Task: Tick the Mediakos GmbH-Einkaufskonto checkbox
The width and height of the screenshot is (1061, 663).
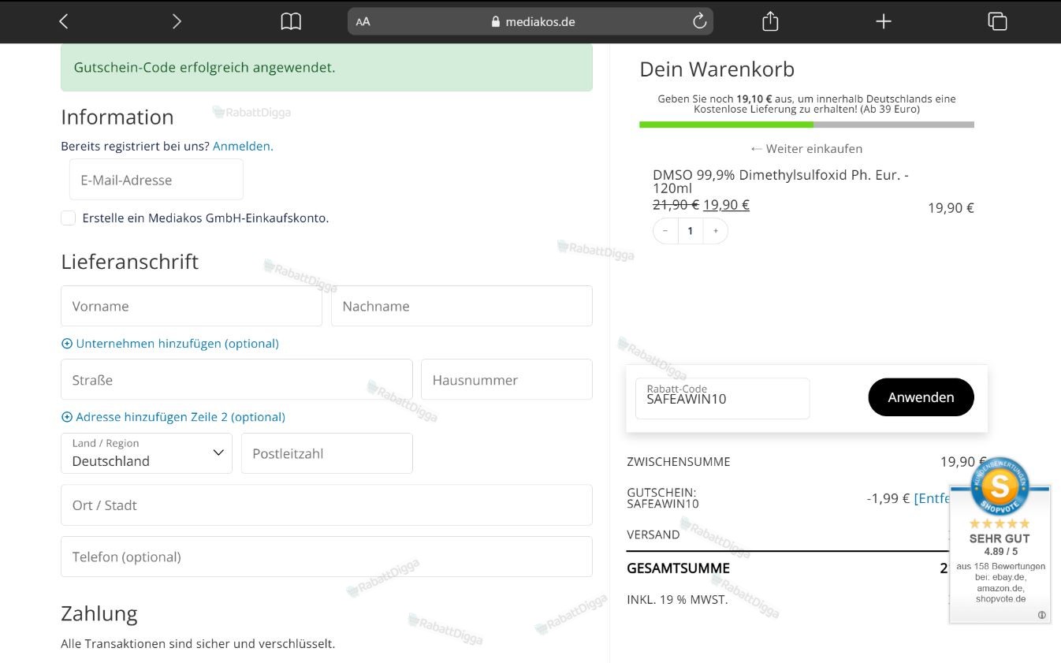Action: [69, 218]
